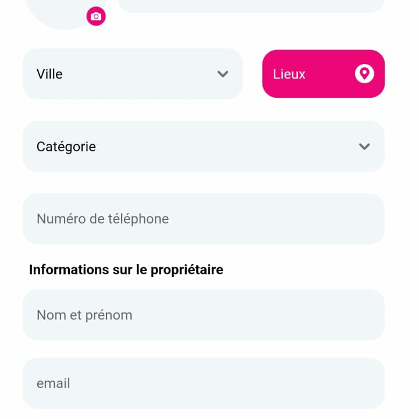This screenshot has height=419, width=419.
Task: Click the "Informations sur le propriétaire" heading
Action: coord(126,269)
